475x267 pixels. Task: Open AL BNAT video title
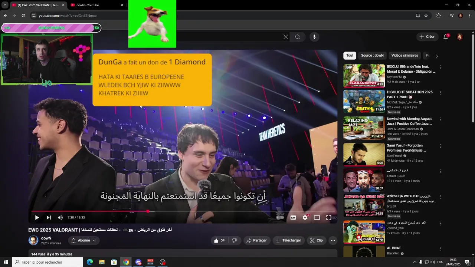[x=394, y=248]
